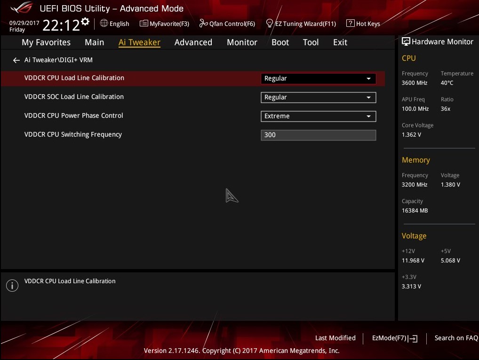Image resolution: width=479 pixels, height=360 pixels.
Task: Click the Ratio value 36x
Action: pyautogui.click(x=446, y=109)
